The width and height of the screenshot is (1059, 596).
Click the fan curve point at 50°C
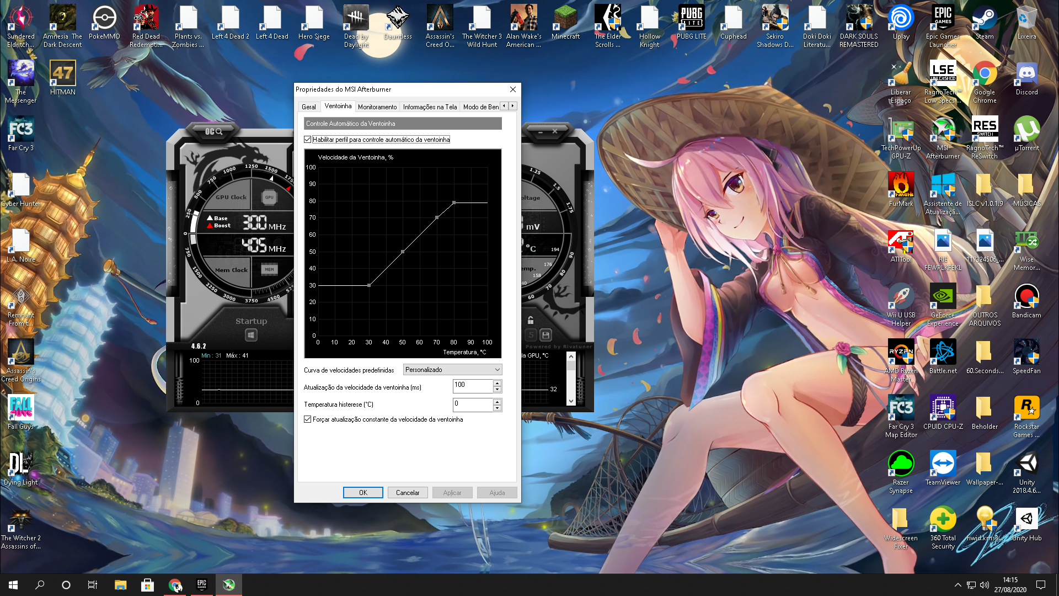coord(403,252)
